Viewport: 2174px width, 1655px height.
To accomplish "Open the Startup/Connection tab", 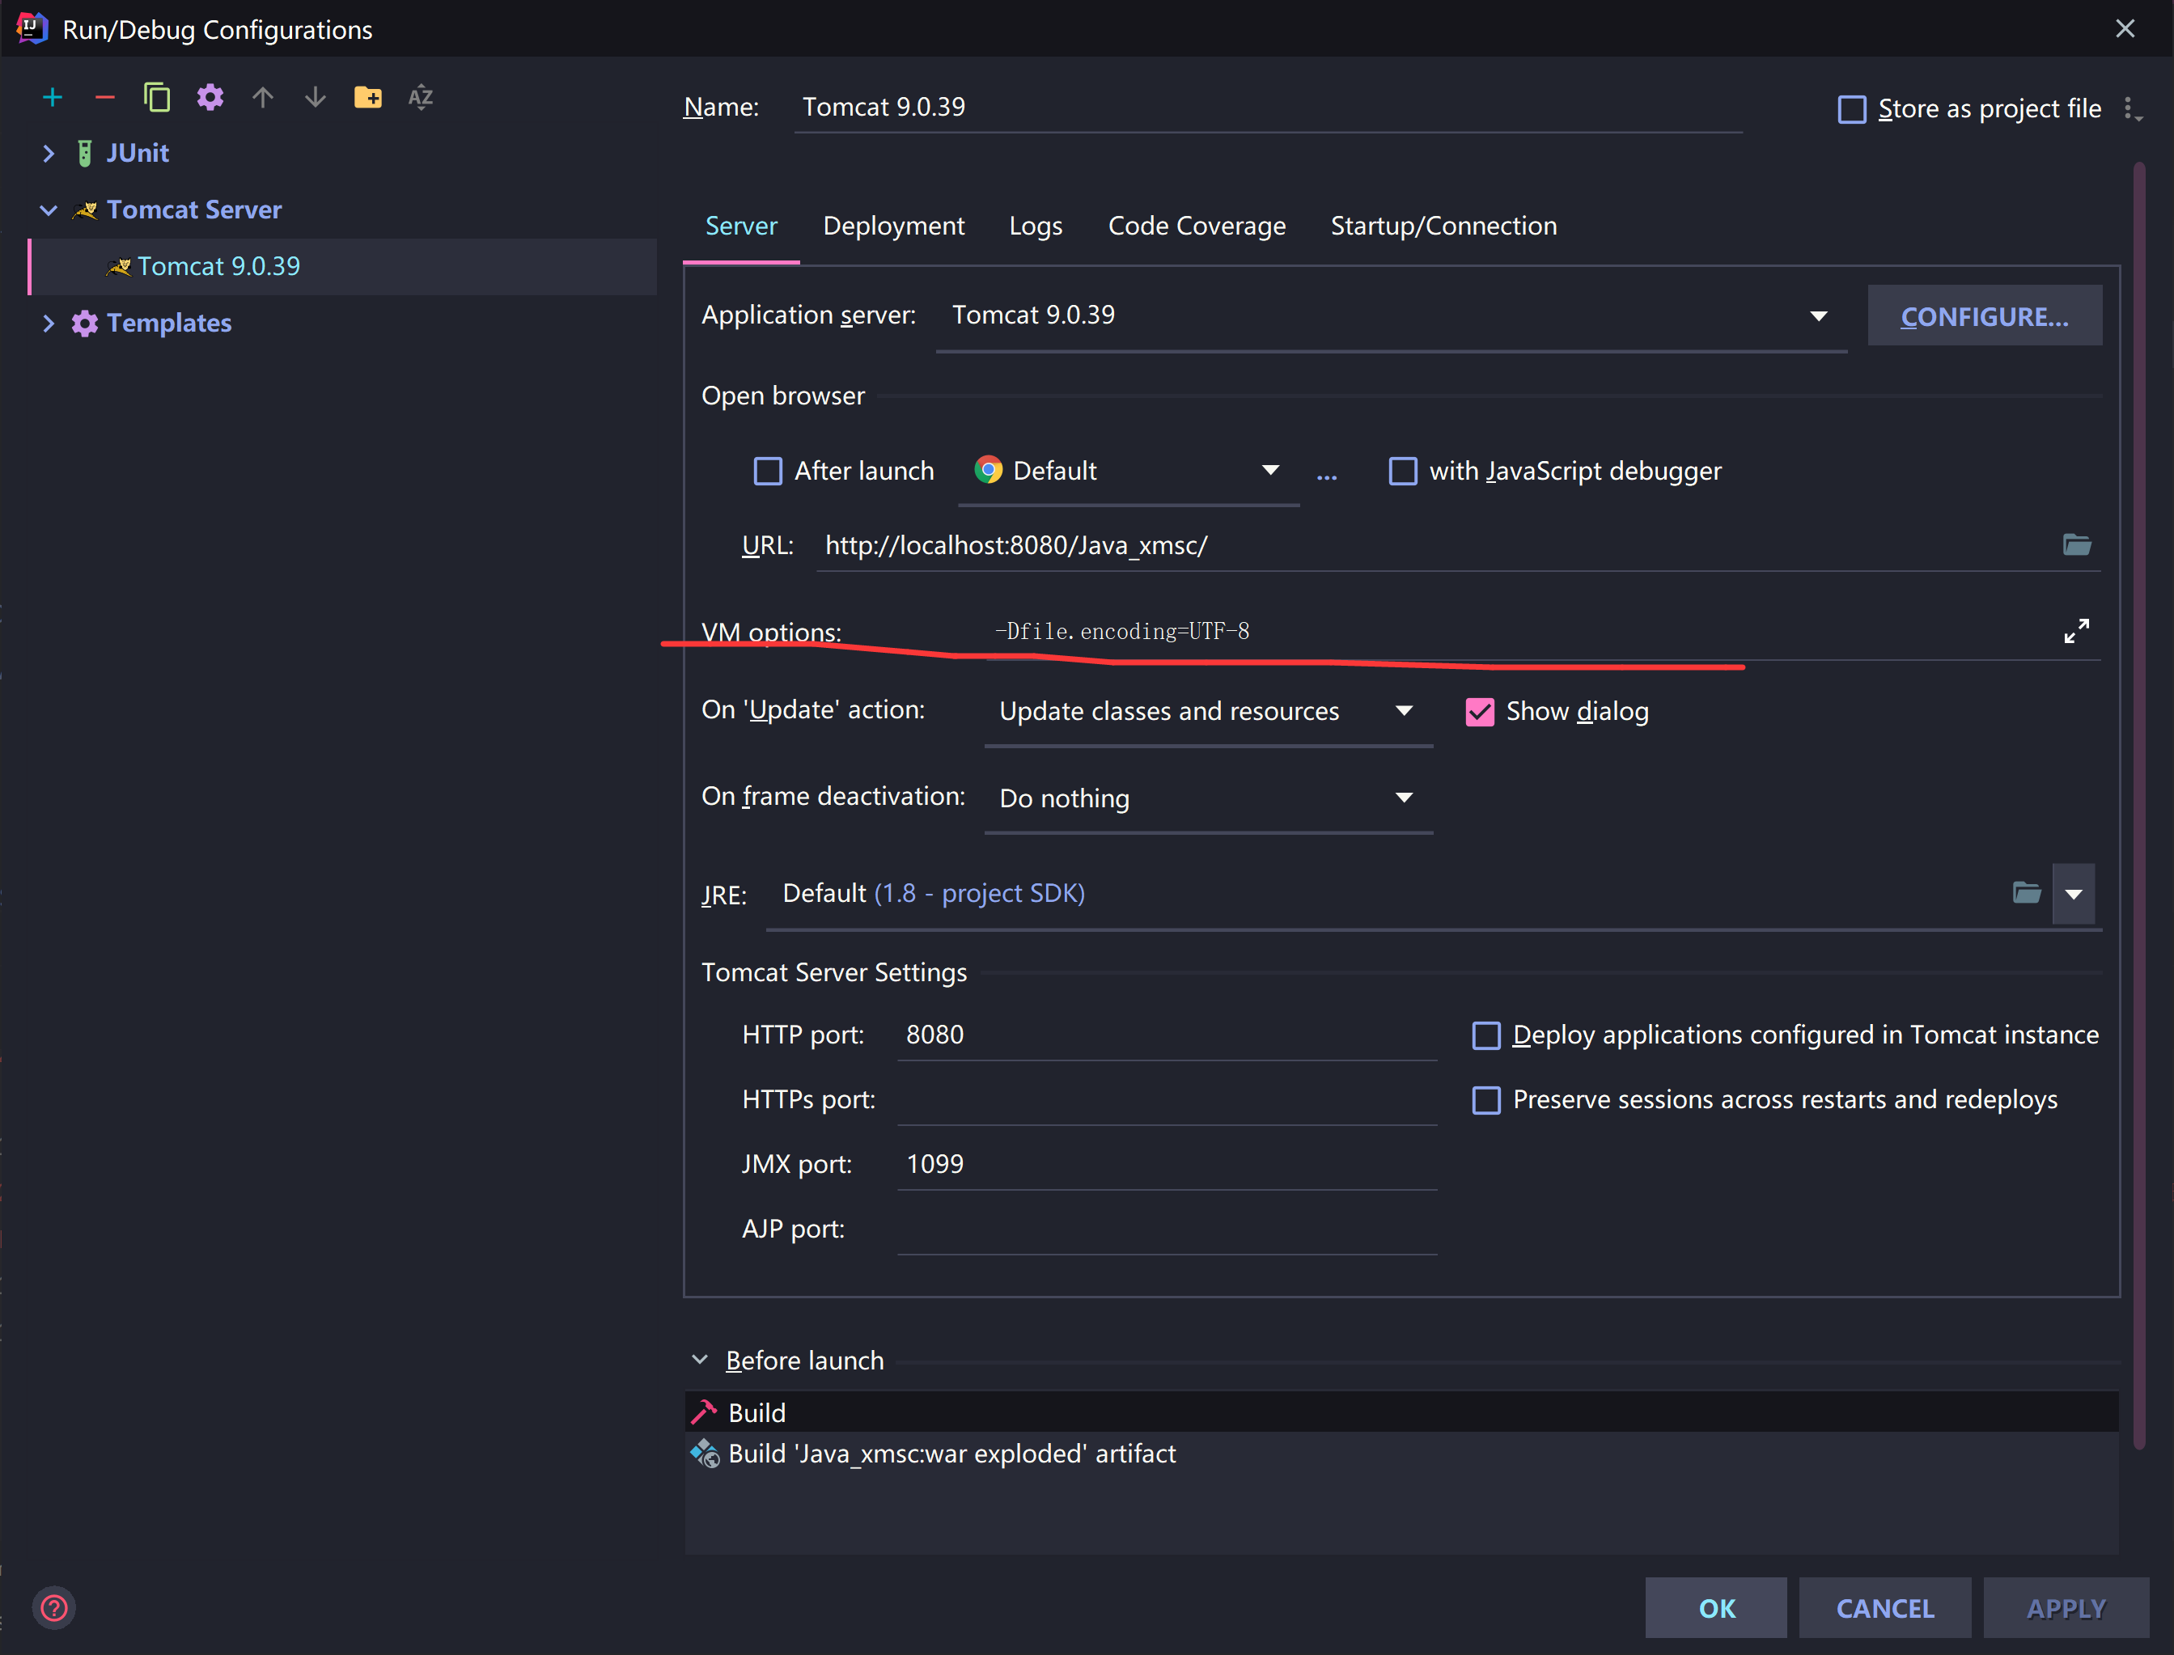I will tap(1443, 226).
